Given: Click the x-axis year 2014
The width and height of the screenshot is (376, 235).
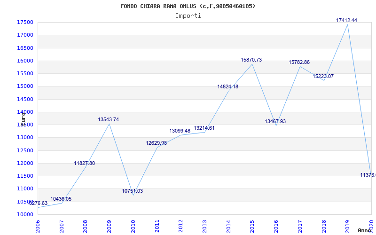Looking at the screenshot, I should (x=228, y=227).
